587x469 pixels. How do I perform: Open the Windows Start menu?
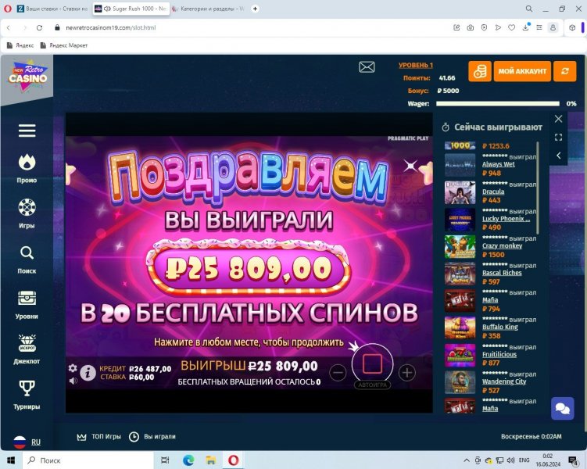point(11,460)
